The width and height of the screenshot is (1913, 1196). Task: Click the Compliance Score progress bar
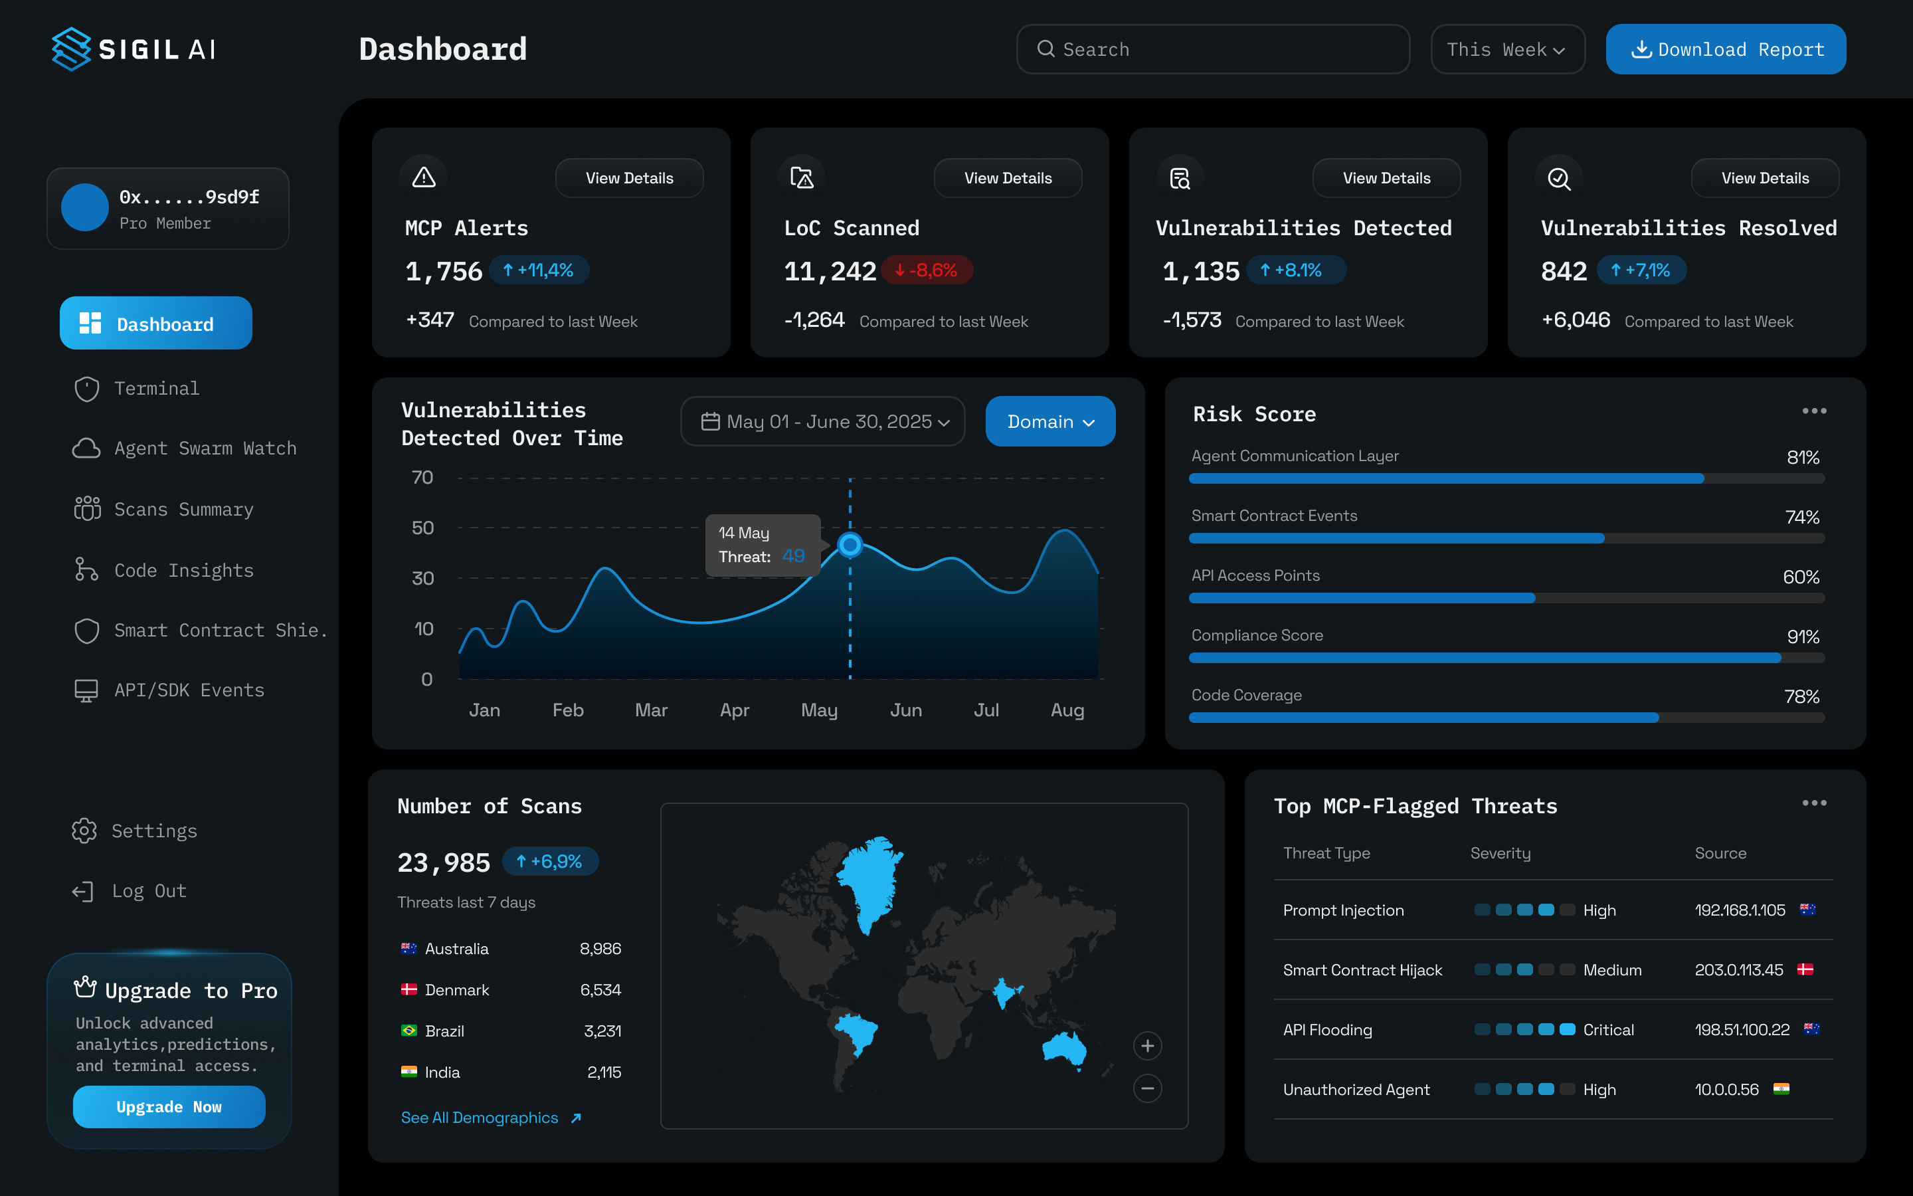pyautogui.click(x=1506, y=658)
